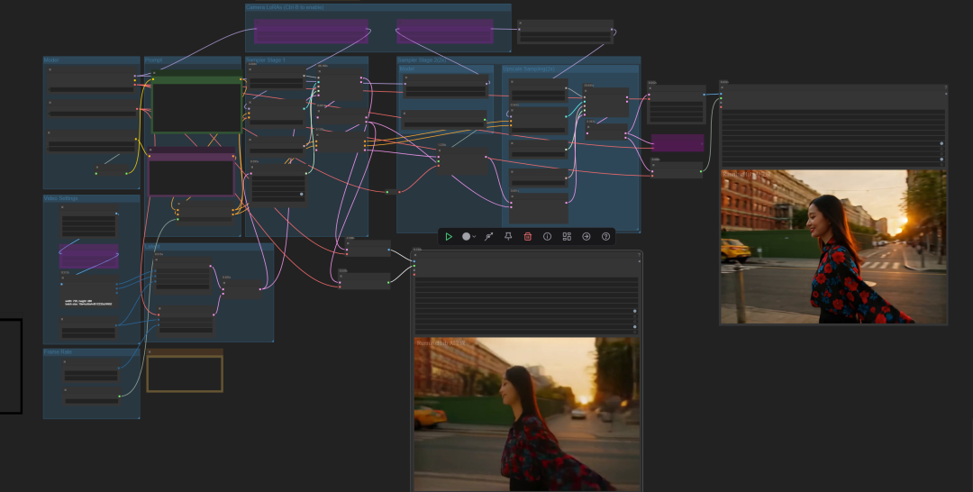This screenshot has width=973, height=492.
Task: Click the bypass arrow icon in selection toolbar
Action: pos(488,236)
